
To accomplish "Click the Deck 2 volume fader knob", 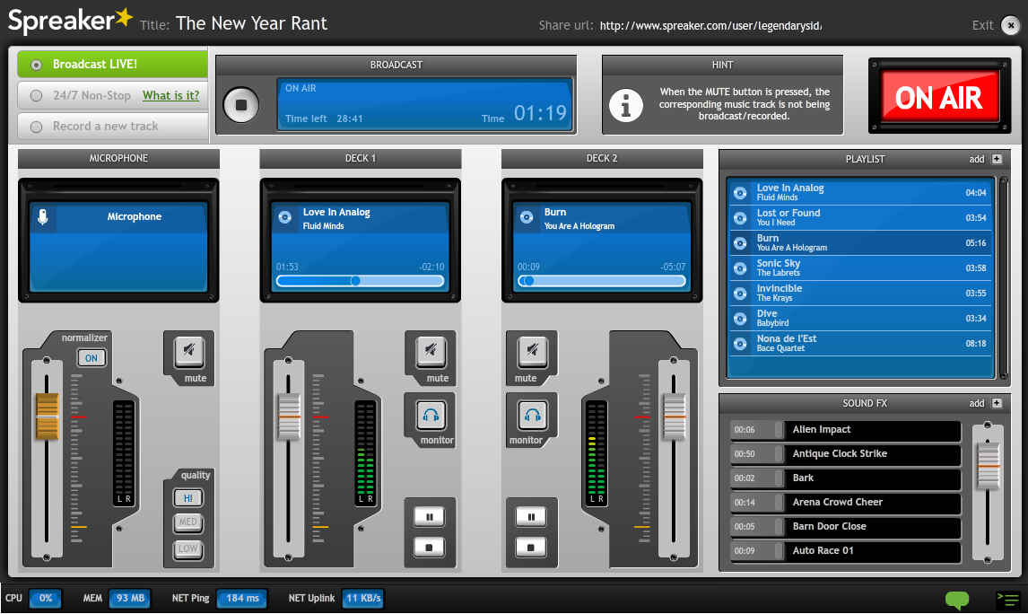I will 674,416.
